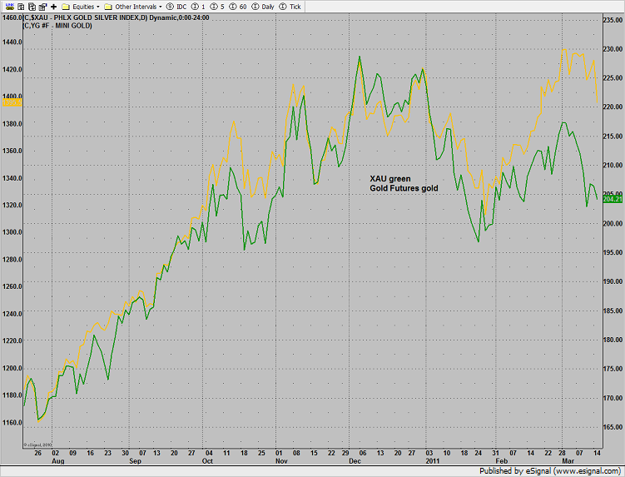Click the Other Intervals folder icon

pos(108,6)
